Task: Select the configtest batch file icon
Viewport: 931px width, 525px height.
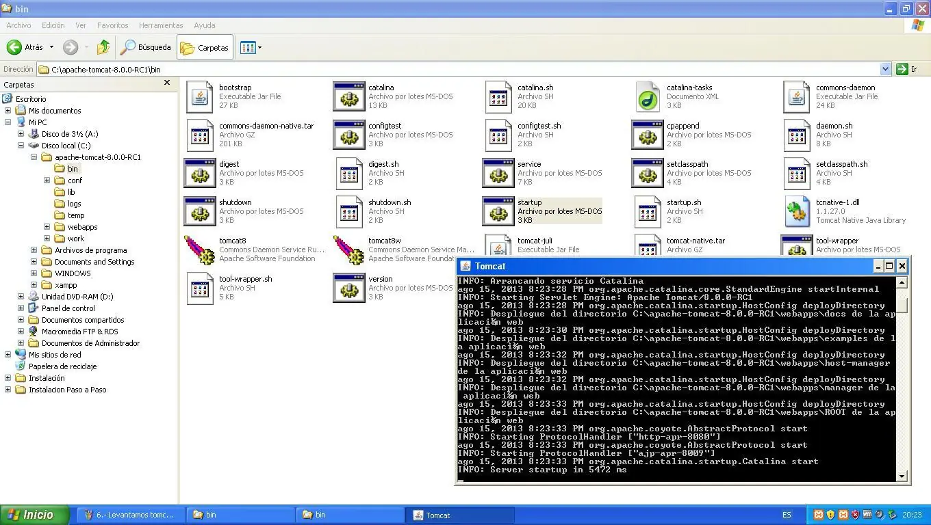Action: (x=349, y=135)
